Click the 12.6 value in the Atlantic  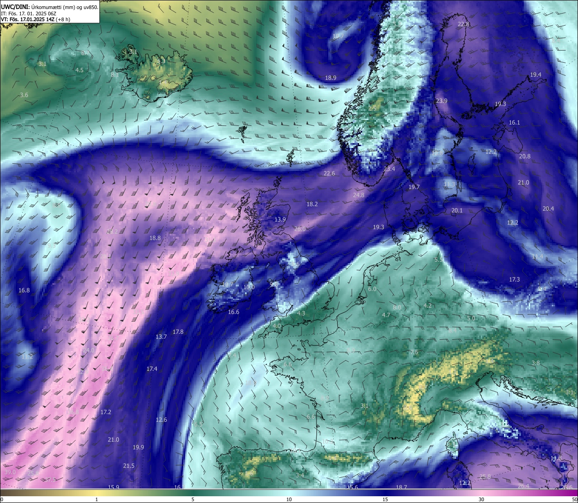[162, 420]
